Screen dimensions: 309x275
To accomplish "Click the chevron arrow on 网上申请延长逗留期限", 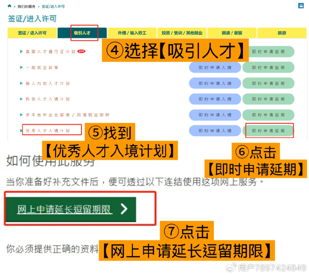I will (124, 209).
